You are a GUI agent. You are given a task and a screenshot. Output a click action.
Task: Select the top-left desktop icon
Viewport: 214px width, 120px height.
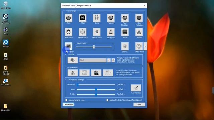coord(6,5)
